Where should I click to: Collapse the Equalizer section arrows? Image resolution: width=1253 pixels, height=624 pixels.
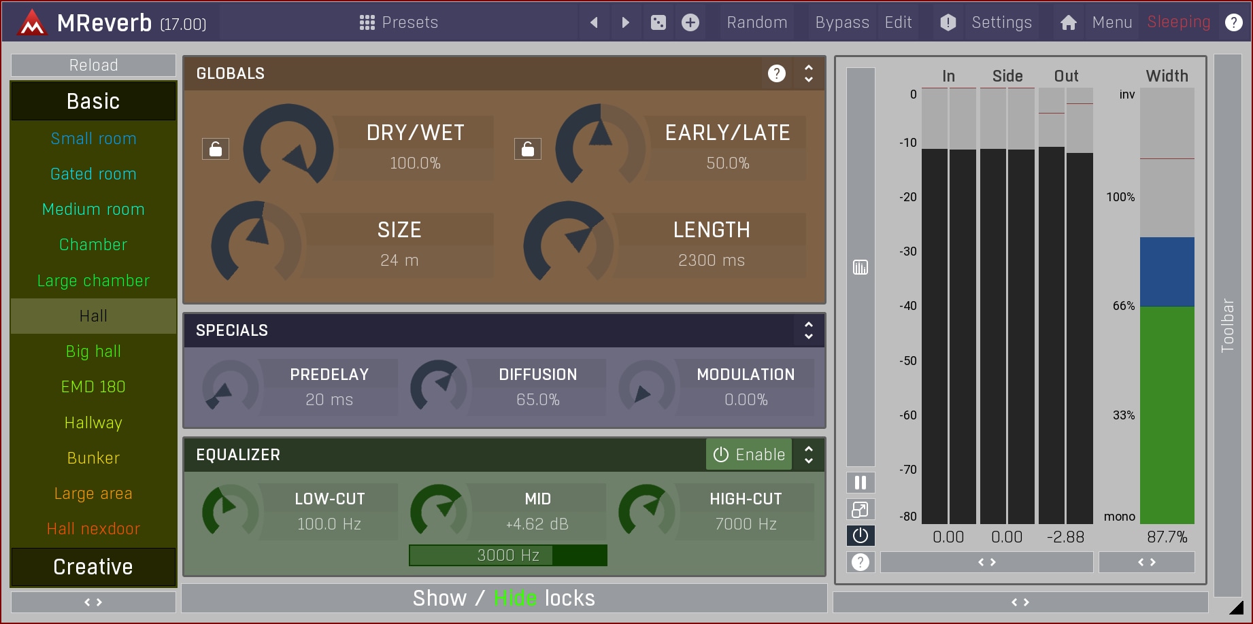809,455
